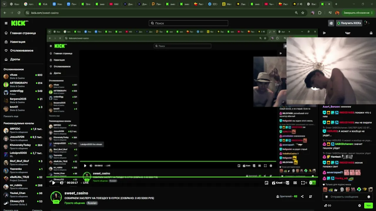Image resolution: width=376 pixels, height=211 pixels.
Task: Click the address bar URL kick.com/sweet-casino
Action: point(45,13)
